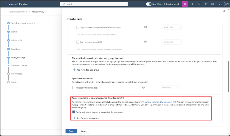Select the Policy mode step
Image resolution: width=230 pixels, height=136 pixels.
coord(17,74)
